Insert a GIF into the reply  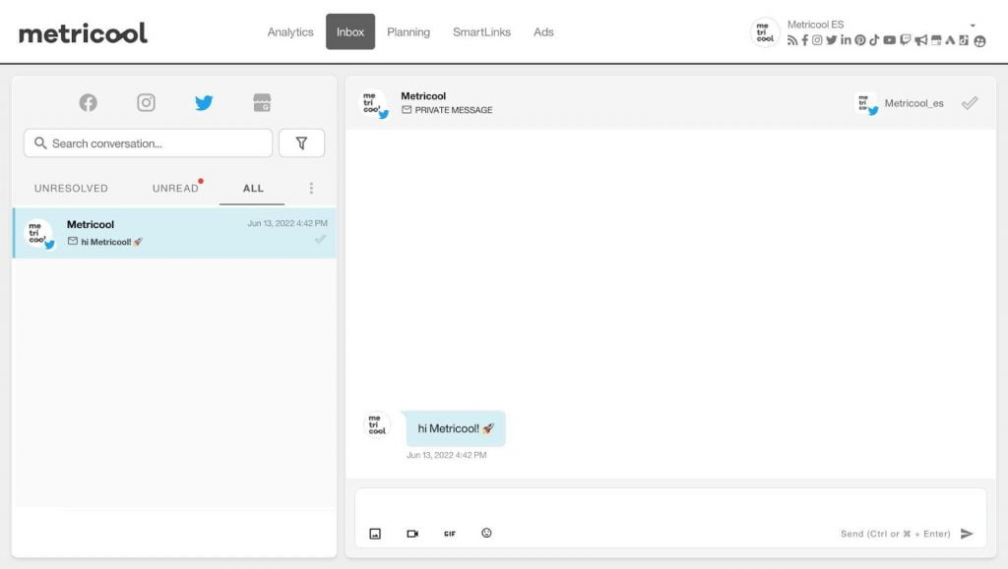tap(449, 534)
